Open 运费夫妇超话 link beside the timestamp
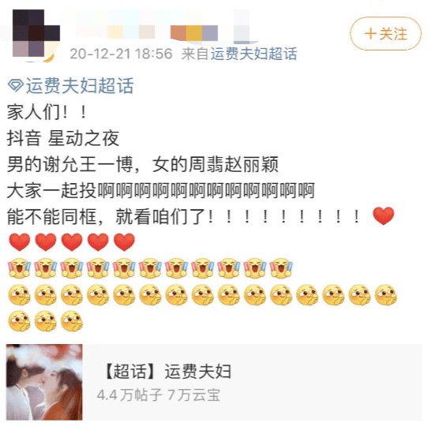The image size is (431, 434). point(253,54)
